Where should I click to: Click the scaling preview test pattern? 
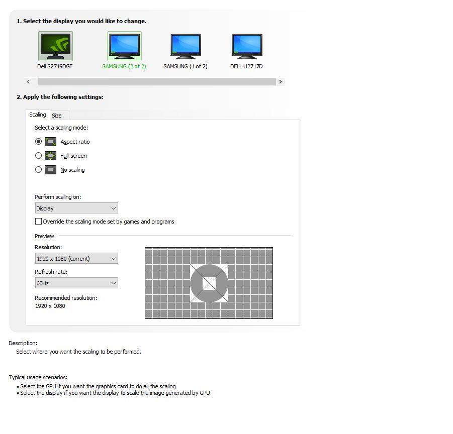pyautogui.click(x=209, y=283)
